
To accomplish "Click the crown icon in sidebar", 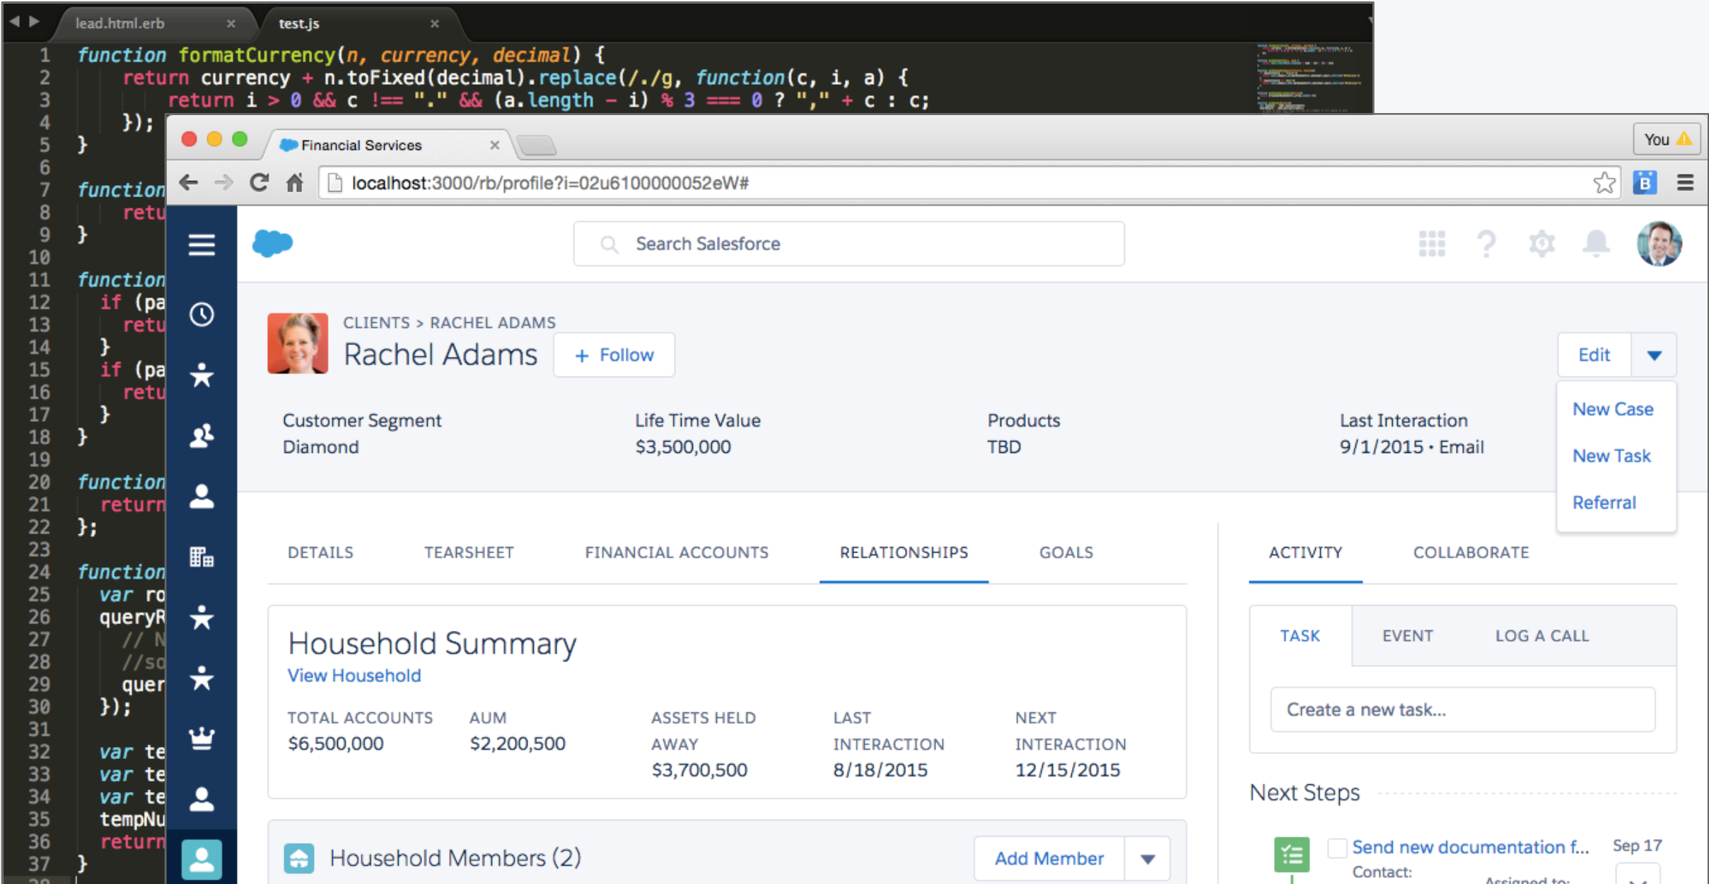I will 202,738.
